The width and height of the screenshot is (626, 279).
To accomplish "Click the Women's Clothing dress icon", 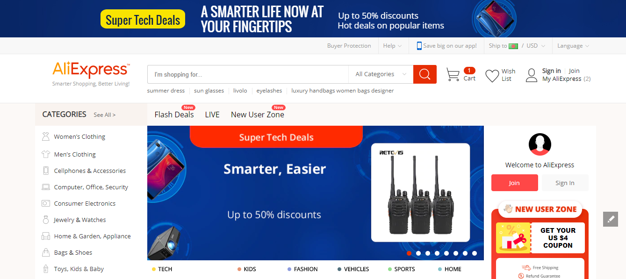I will click(45, 136).
